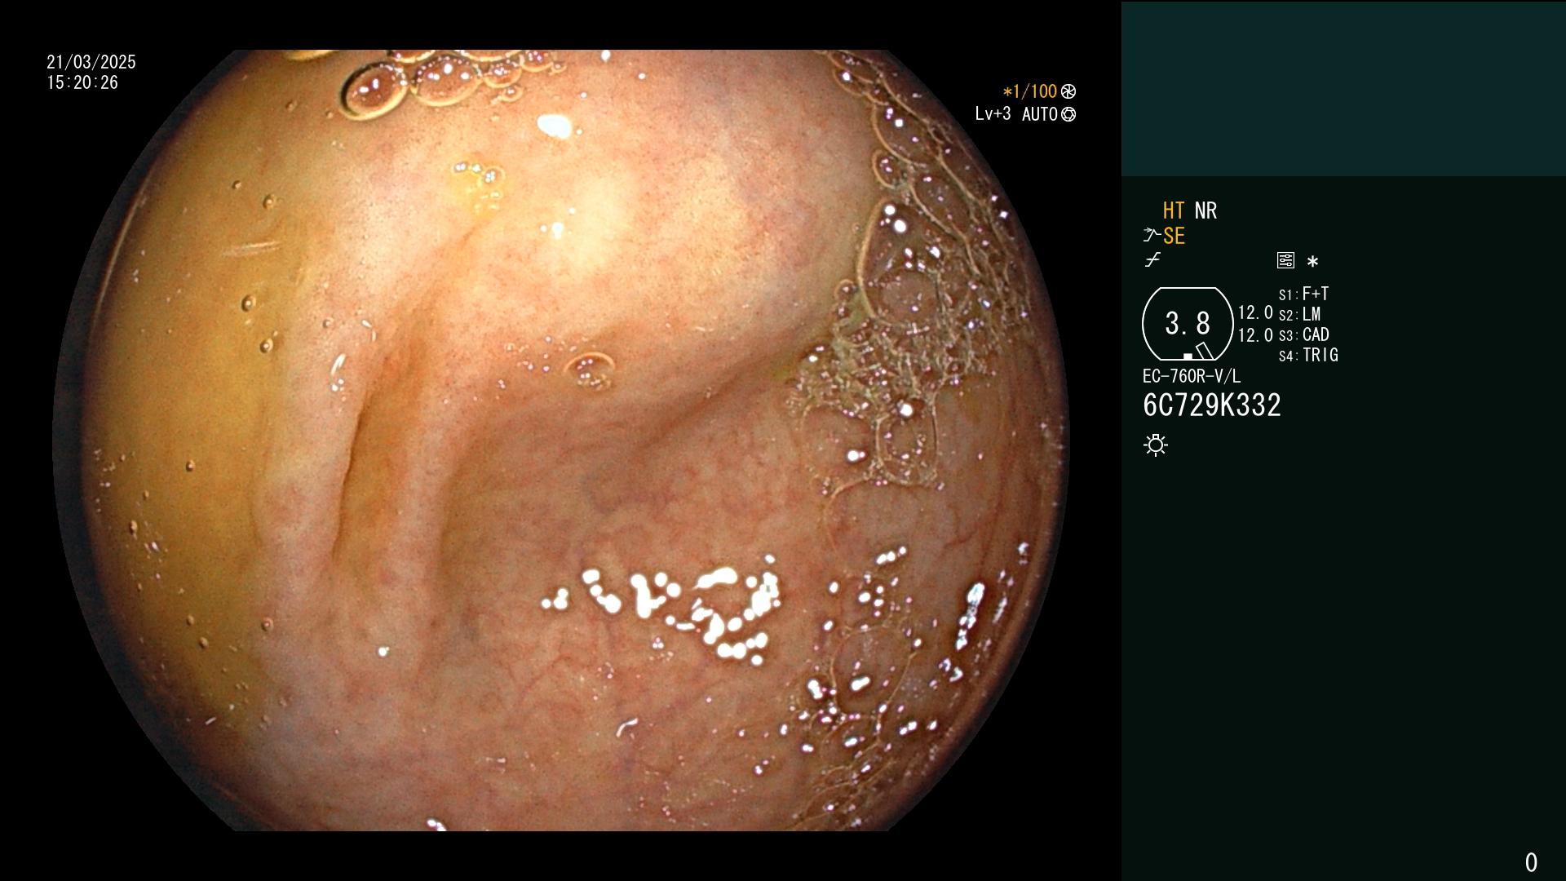Click the S3: CAD switch assignment
This screenshot has width=1566, height=881.
[x=1304, y=334]
